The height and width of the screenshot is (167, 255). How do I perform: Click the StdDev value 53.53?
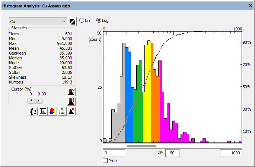(67, 68)
